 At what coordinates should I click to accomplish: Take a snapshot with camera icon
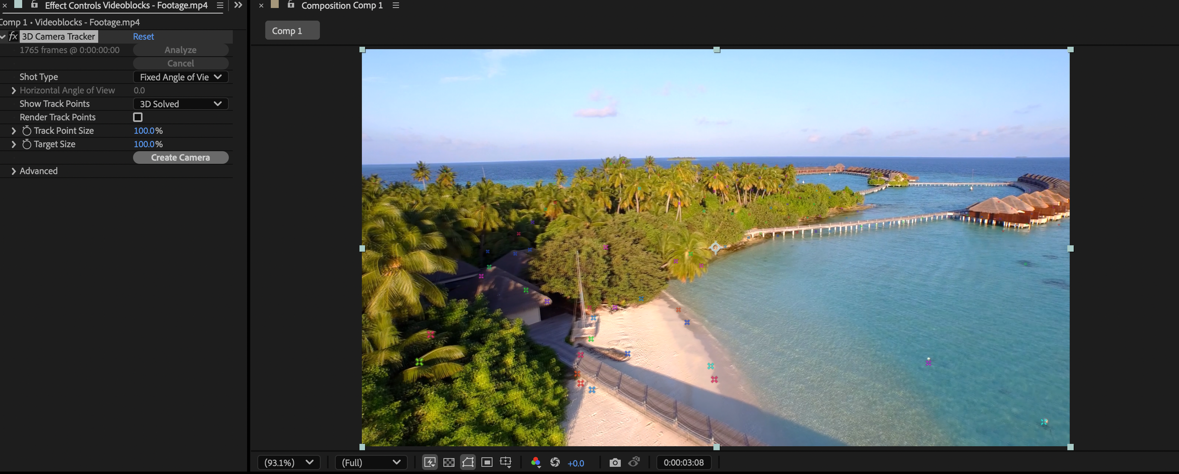point(615,463)
